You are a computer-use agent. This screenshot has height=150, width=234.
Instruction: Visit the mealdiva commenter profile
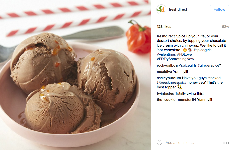pos(164,72)
